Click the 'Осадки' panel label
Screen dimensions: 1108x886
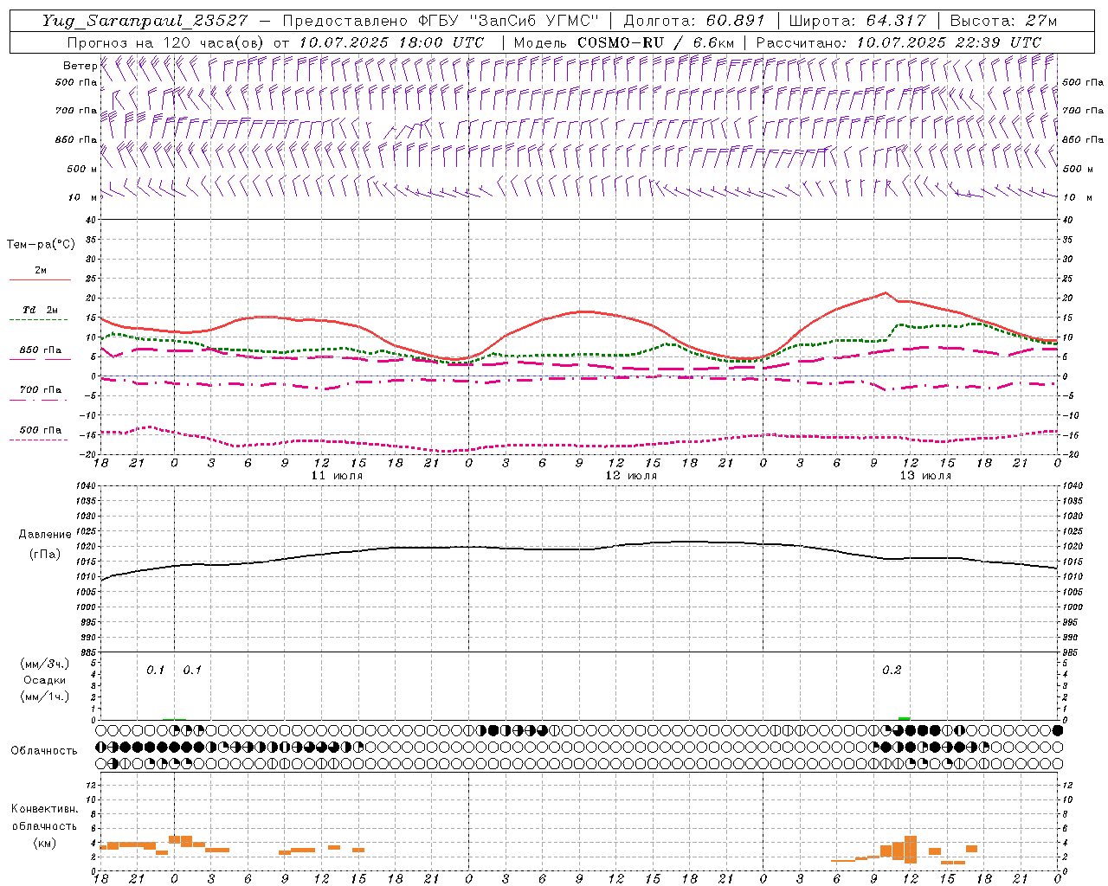tap(45, 680)
